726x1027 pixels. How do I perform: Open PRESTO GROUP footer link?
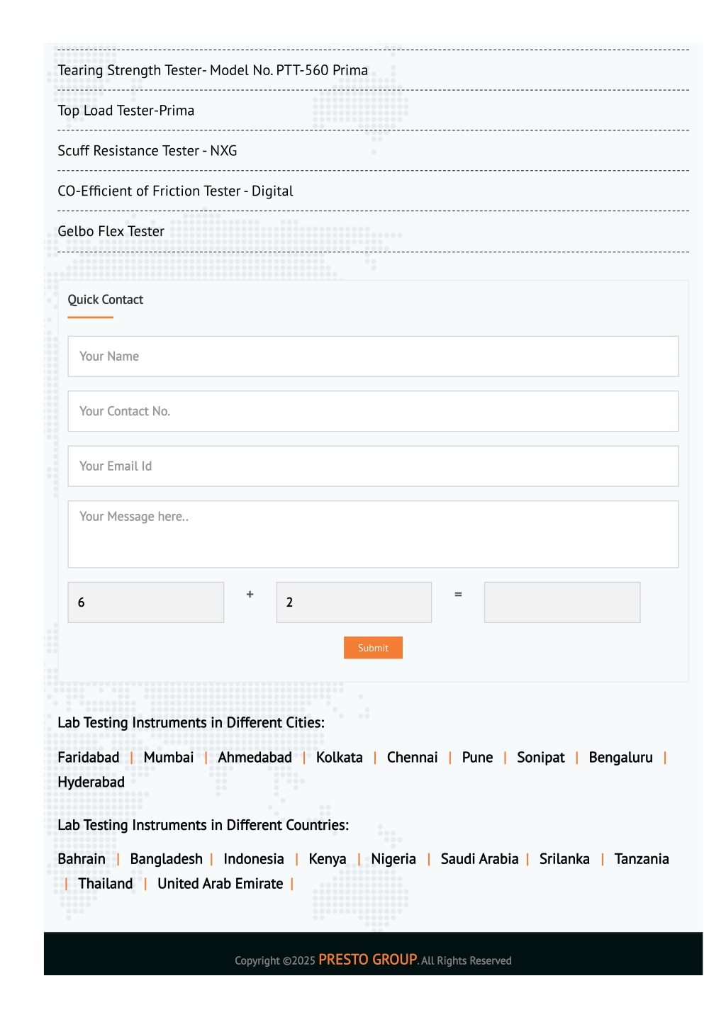(368, 960)
